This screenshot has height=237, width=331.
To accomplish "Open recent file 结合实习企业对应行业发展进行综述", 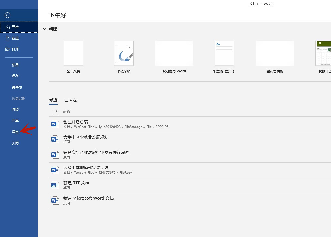I will click(x=190, y=155).
